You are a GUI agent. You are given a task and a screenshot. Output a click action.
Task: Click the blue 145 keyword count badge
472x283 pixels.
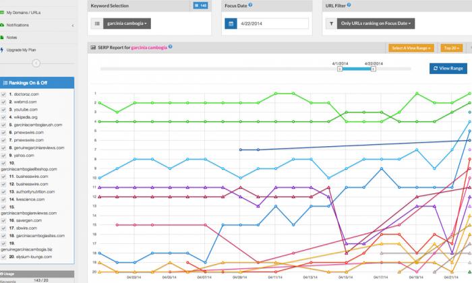click(200, 5)
